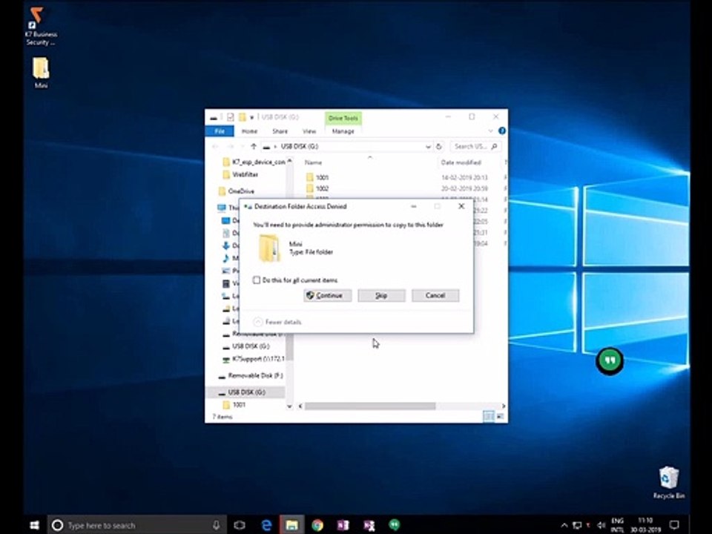This screenshot has height=534, width=712.
Task: Sort by Date modified column header
Action: point(461,162)
